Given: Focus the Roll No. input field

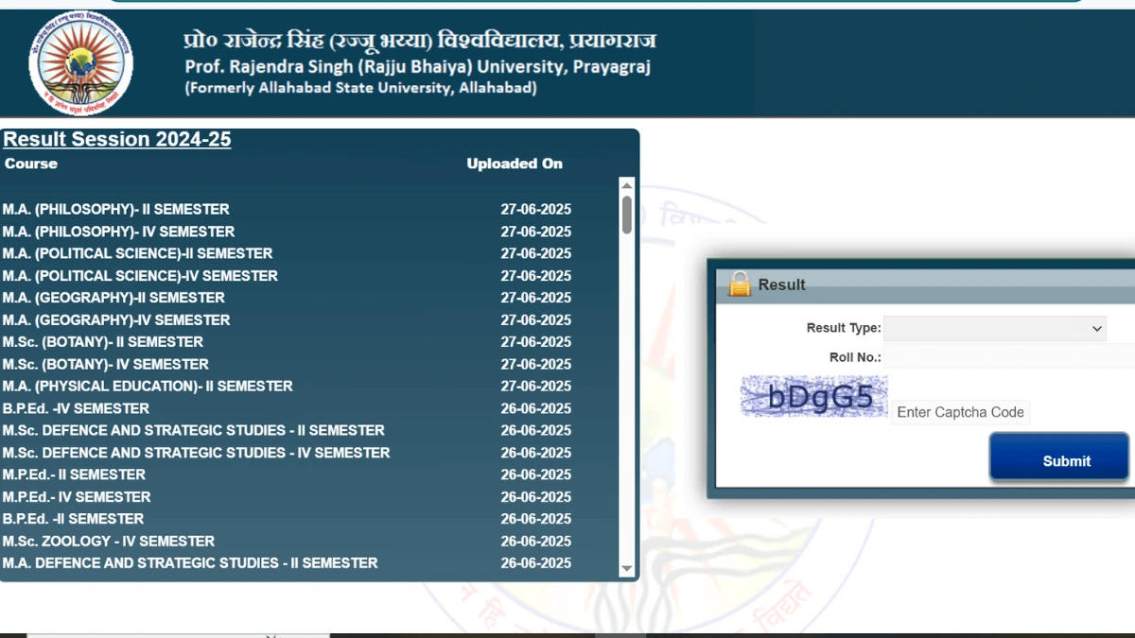Looking at the screenshot, I should point(1009,357).
